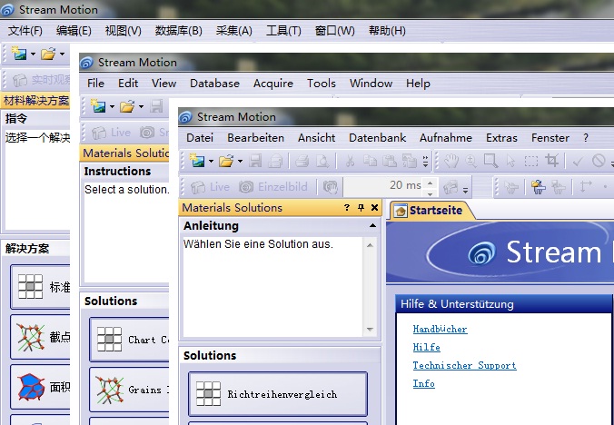Close the Materials Solutions panel
Screen dimensions: 614x425
pos(373,208)
